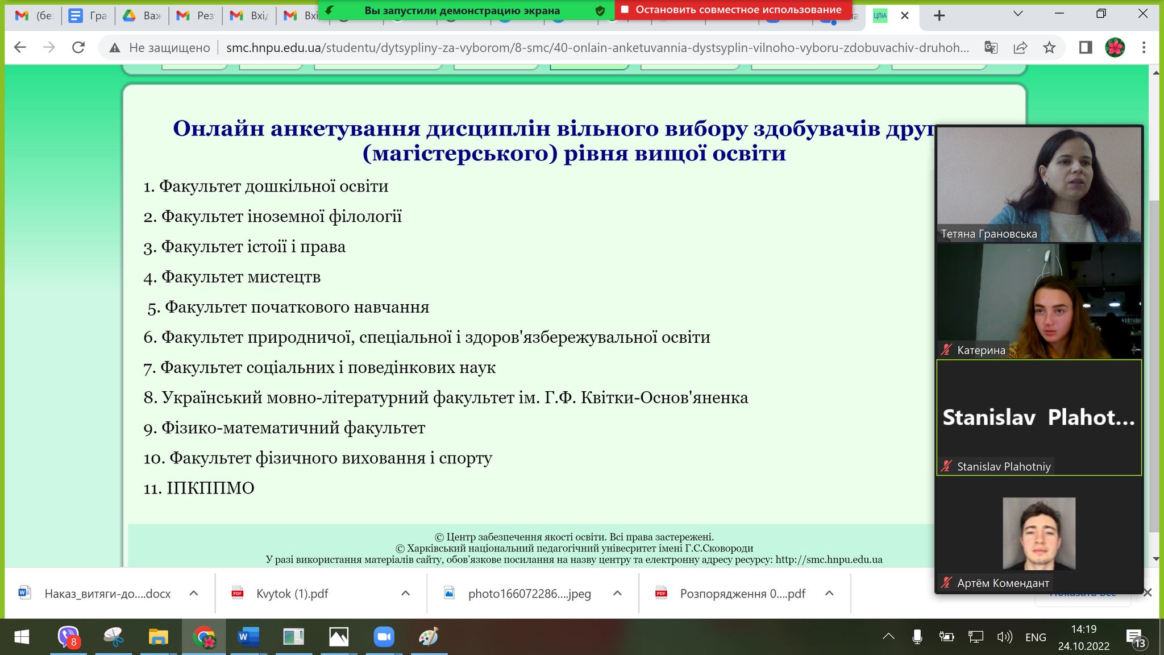Click the page URL in address bar

(x=597, y=48)
